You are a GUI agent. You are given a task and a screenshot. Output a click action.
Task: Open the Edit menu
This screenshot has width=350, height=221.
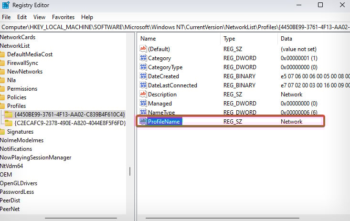tap(22, 17)
